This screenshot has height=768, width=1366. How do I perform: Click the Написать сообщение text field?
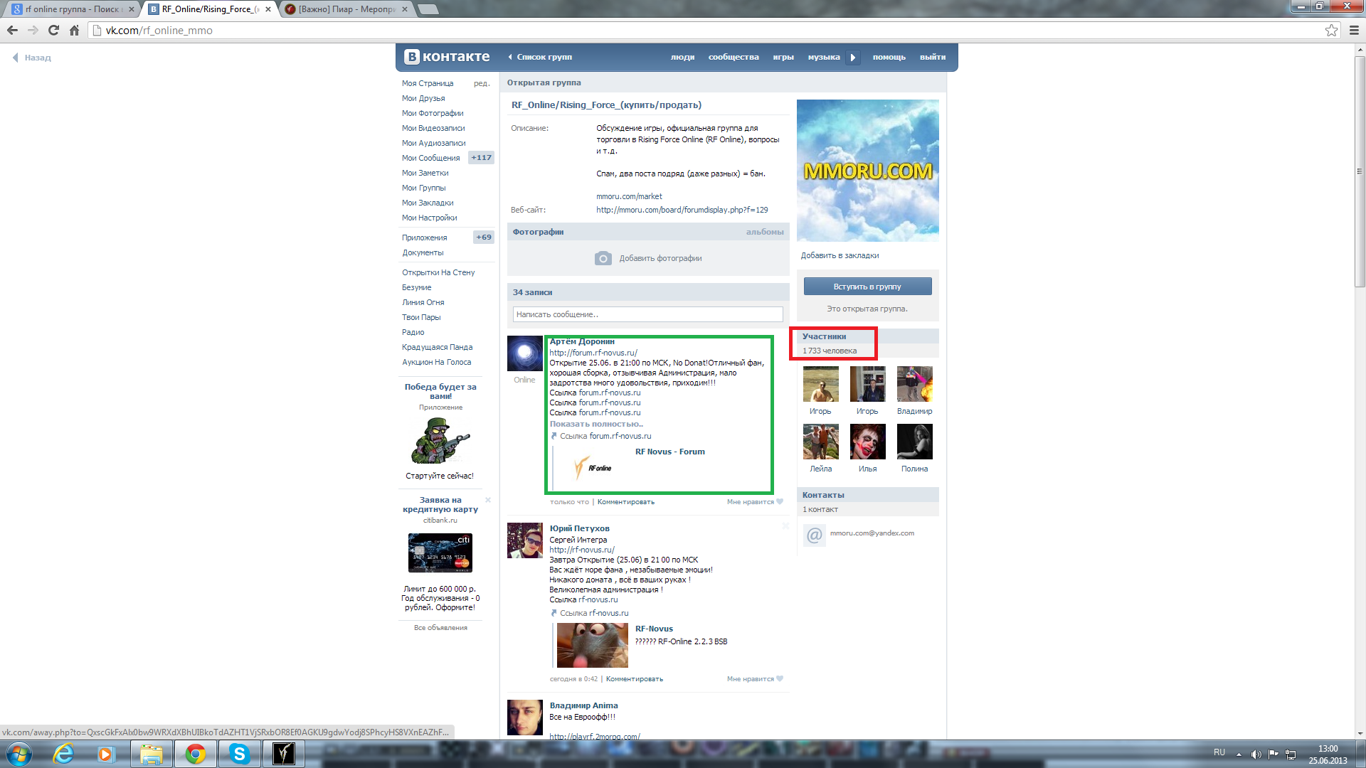pos(647,314)
